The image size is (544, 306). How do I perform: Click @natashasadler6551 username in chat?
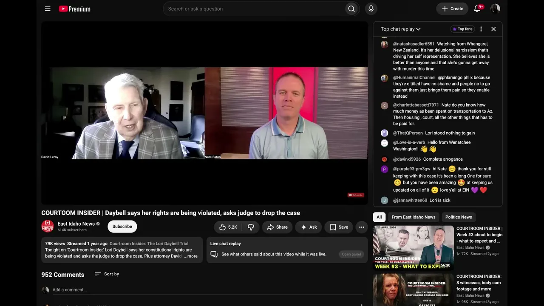414,44
